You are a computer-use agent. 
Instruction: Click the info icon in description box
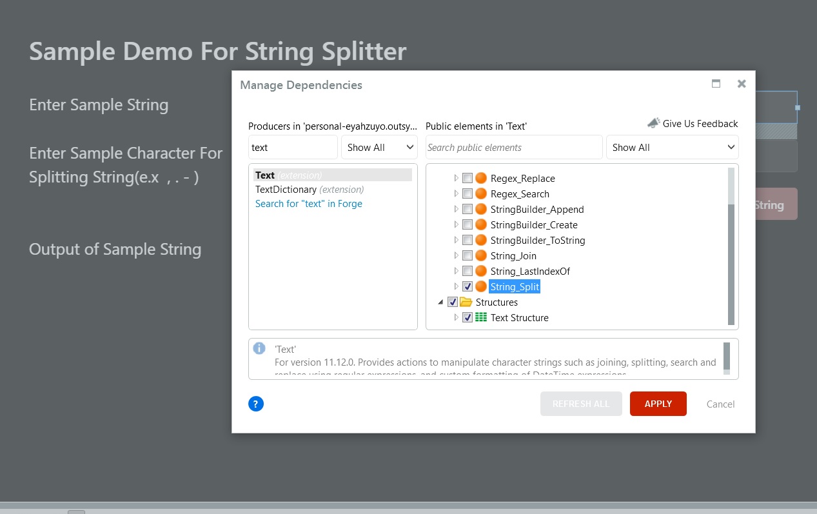pyautogui.click(x=259, y=348)
